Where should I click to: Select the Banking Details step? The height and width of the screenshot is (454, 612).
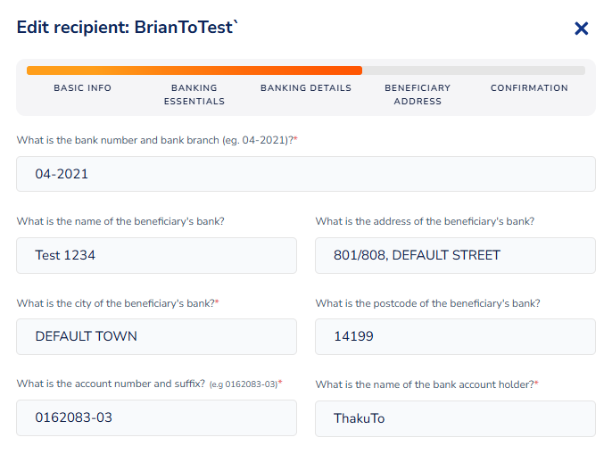coord(306,88)
